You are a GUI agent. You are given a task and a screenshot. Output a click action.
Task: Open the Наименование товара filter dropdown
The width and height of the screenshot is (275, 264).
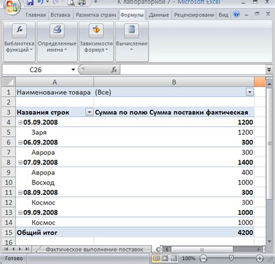click(250, 92)
